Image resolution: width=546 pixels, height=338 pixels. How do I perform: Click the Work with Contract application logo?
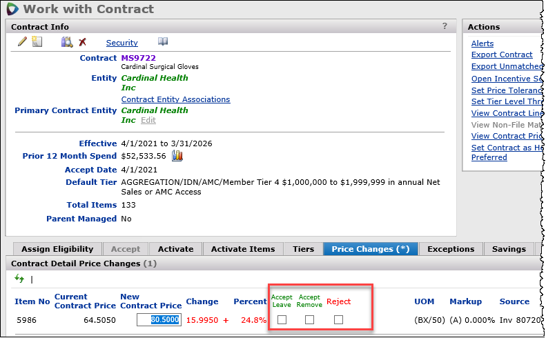[12, 9]
